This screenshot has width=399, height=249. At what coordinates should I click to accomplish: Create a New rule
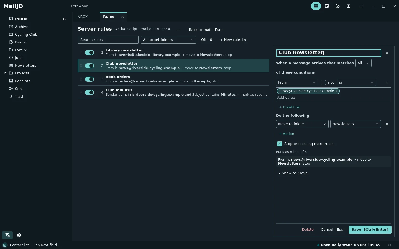pos(234,40)
